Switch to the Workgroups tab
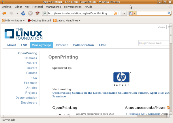 click(x=42, y=45)
